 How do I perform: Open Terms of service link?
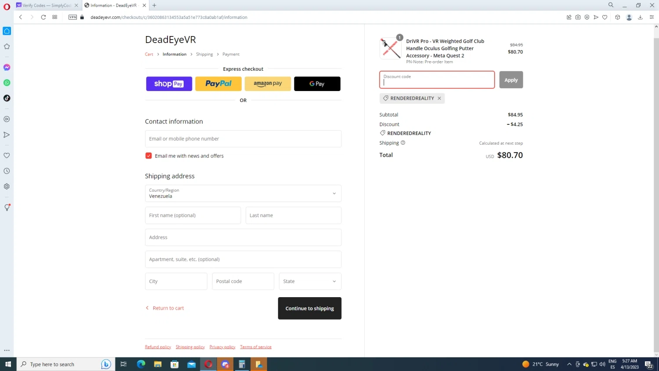click(x=256, y=347)
